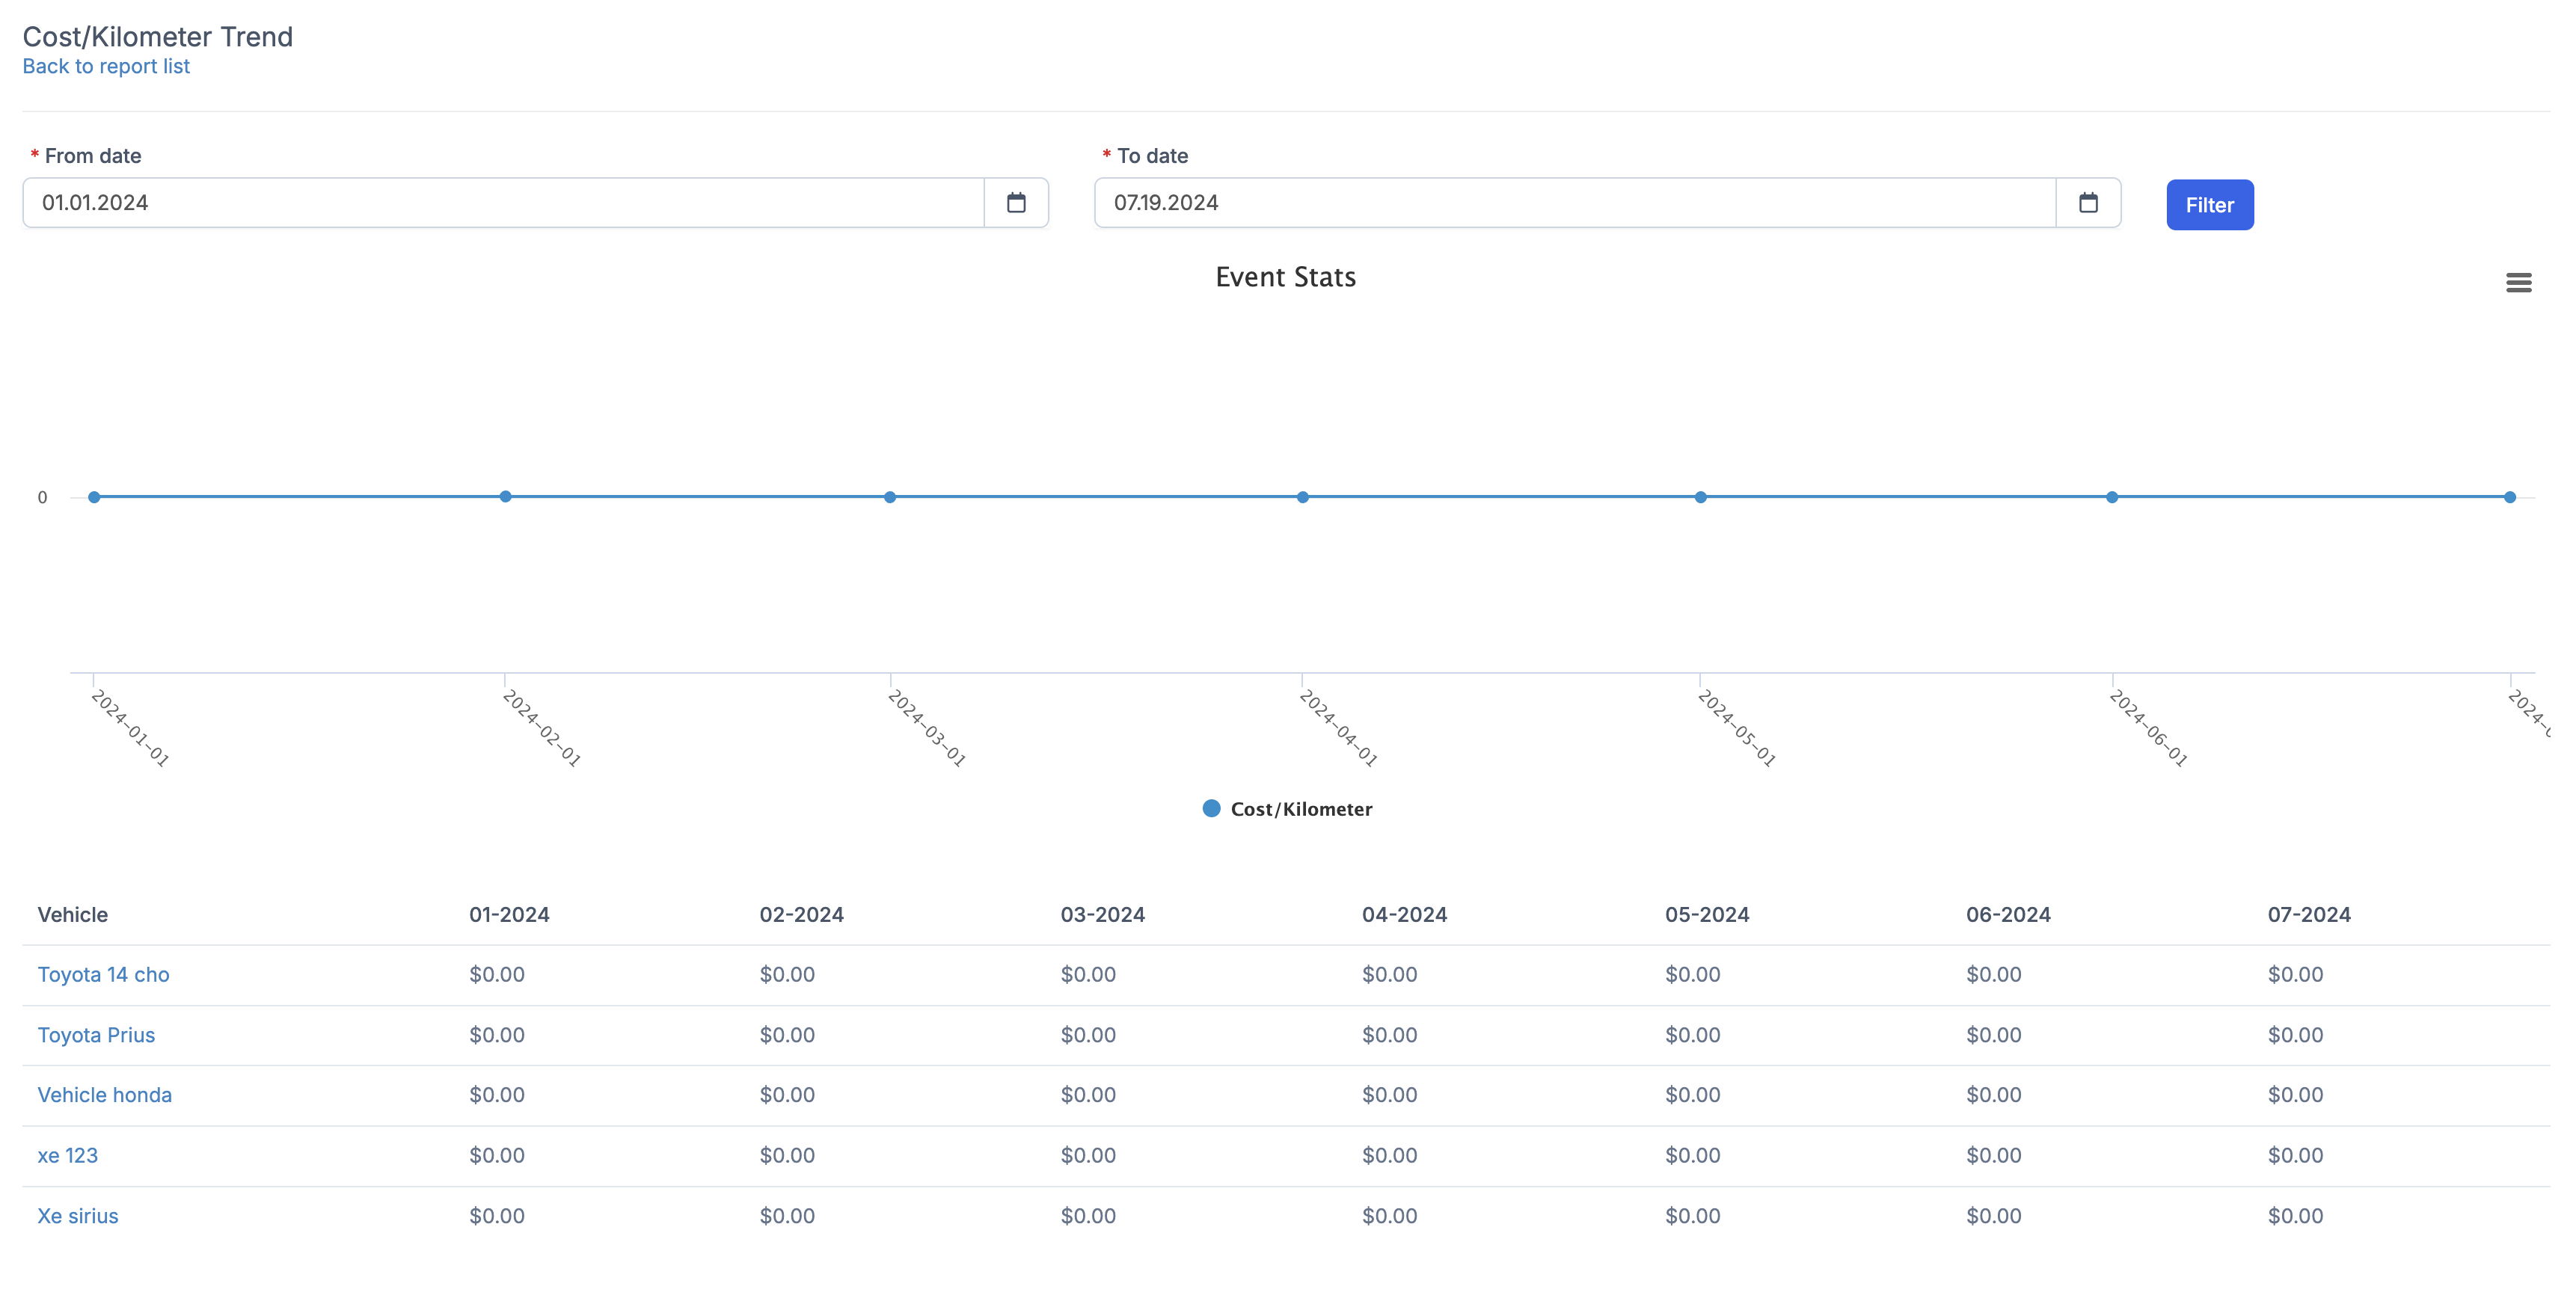Open the To date calendar picker
Viewport: 2576px width, 1304px height.
(2088, 202)
